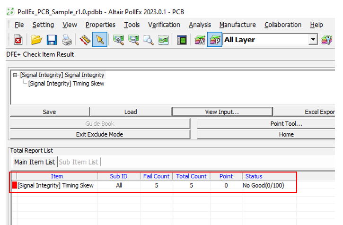Select the measure ruler tool
The height and width of the screenshot is (225, 343).
click(85, 40)
